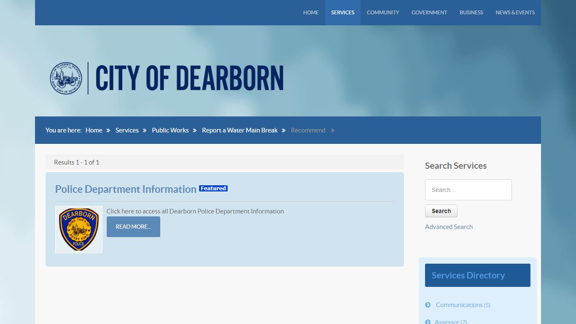Click the police department description text

tap(195, 211)
